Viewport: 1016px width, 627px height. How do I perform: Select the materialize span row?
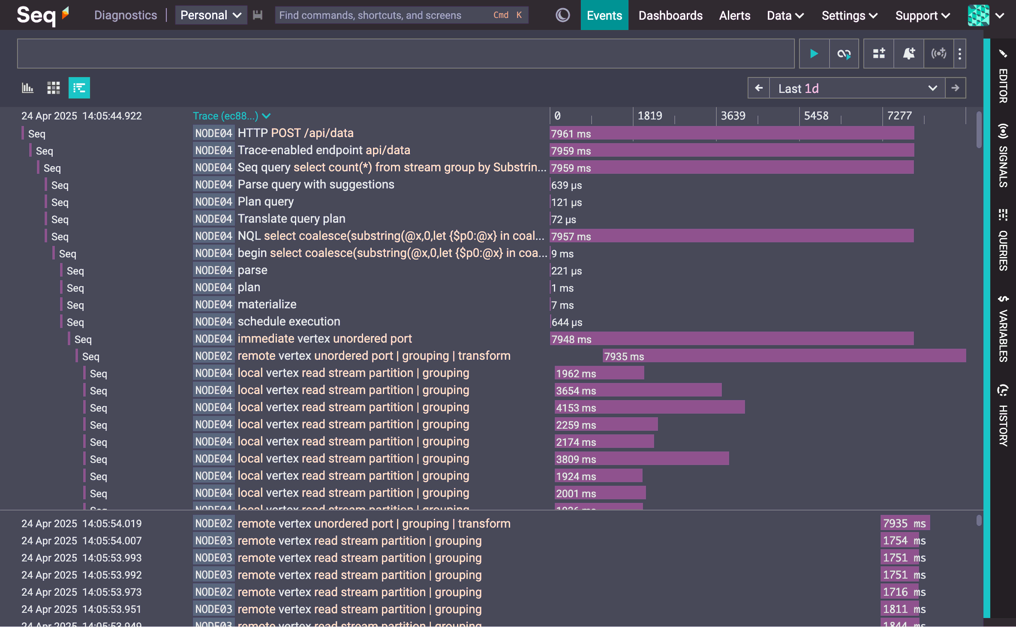(267, 305)
